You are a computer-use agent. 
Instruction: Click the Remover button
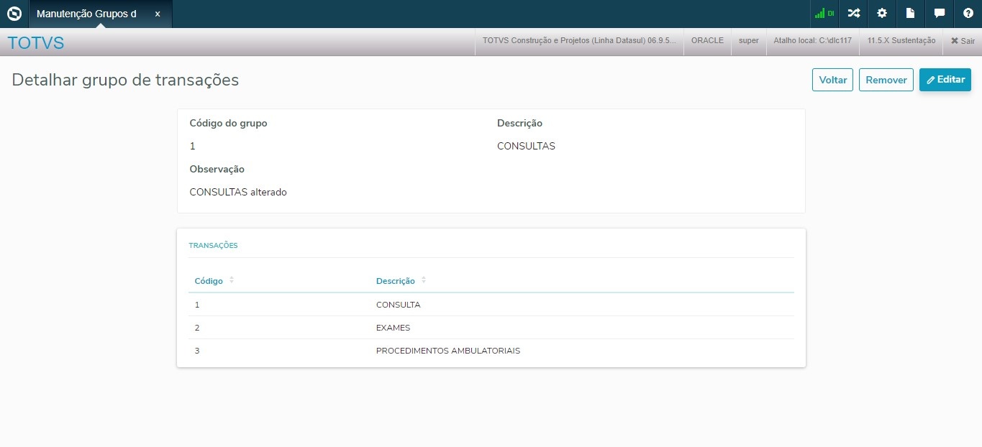coord(886,80)
